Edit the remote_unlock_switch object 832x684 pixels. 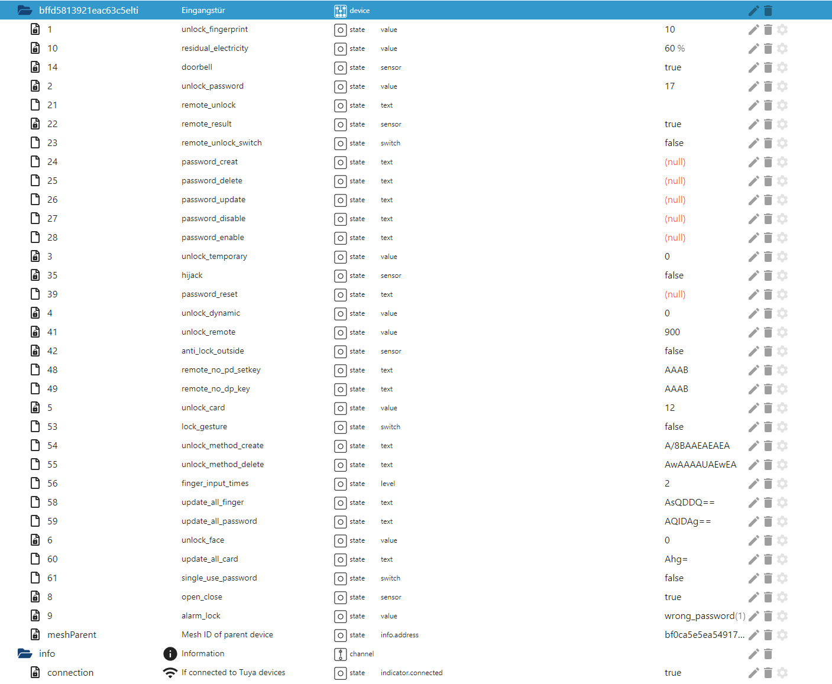(753, 143)
